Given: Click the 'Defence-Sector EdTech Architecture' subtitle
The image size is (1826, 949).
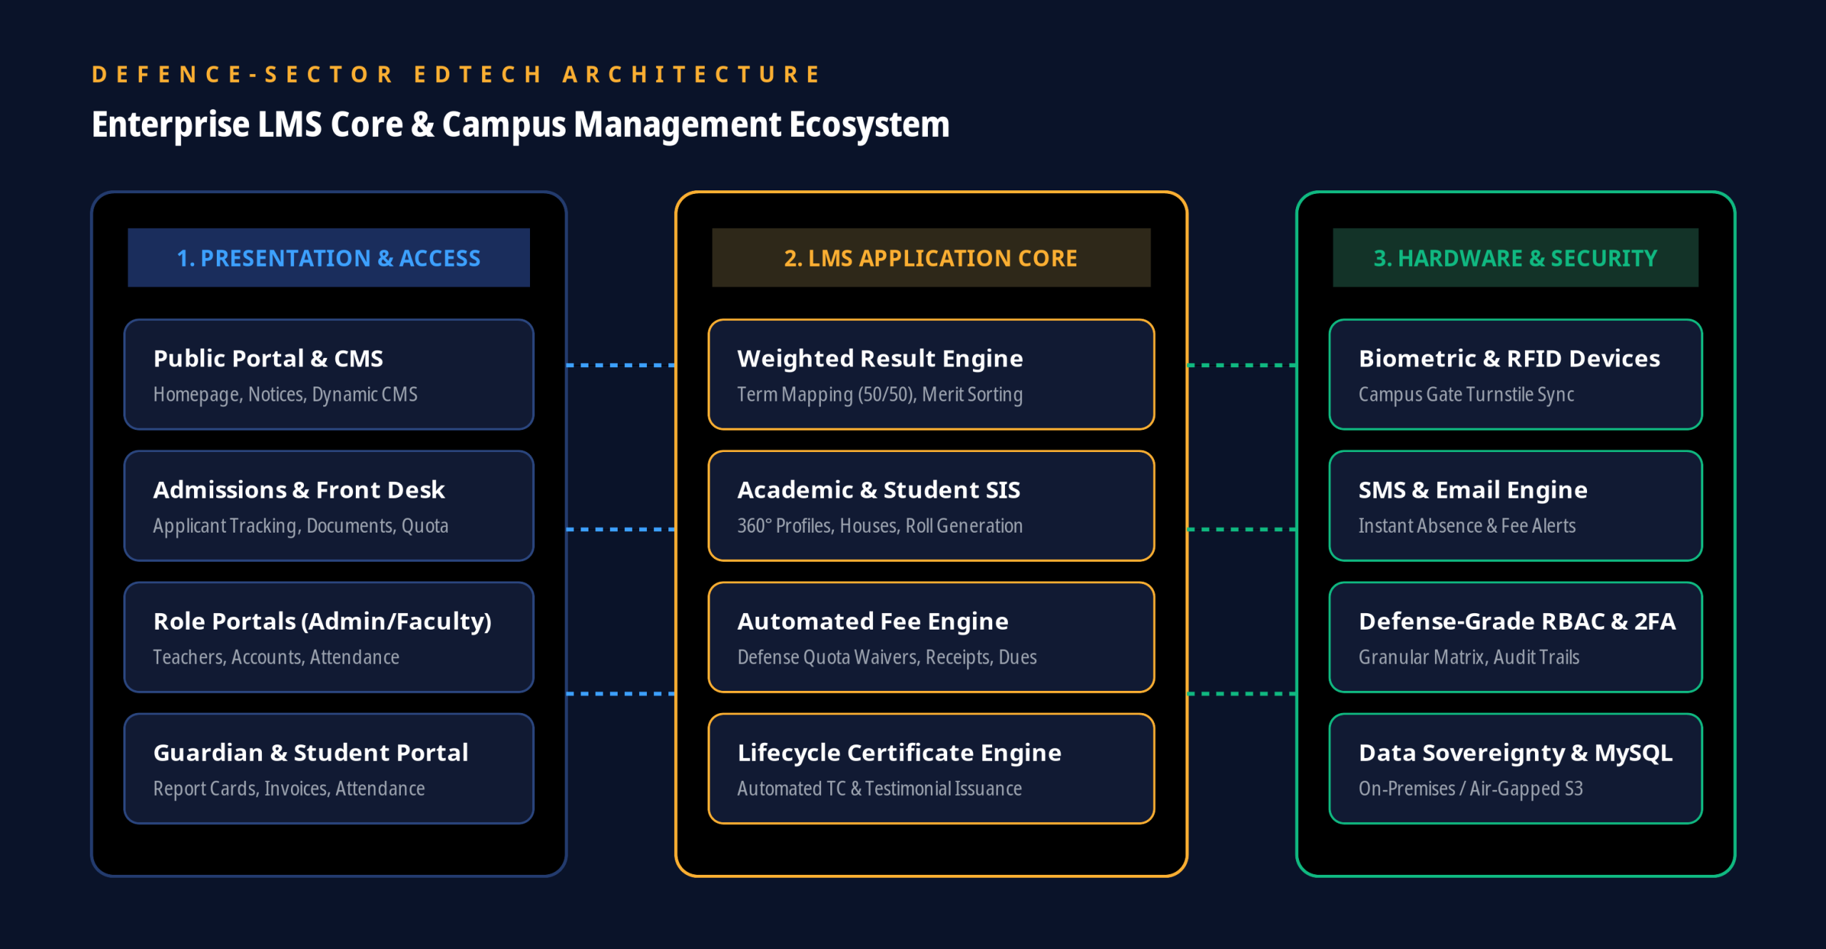Looking at the screenshot, I should [x=457, y=74].
